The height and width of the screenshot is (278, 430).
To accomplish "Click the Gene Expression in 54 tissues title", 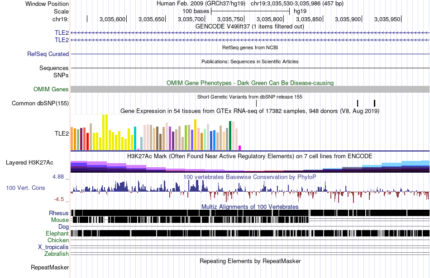I will pyautogui.click(x=250, y=111).
